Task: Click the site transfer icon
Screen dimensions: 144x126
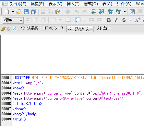Action: tap(101, 12)
